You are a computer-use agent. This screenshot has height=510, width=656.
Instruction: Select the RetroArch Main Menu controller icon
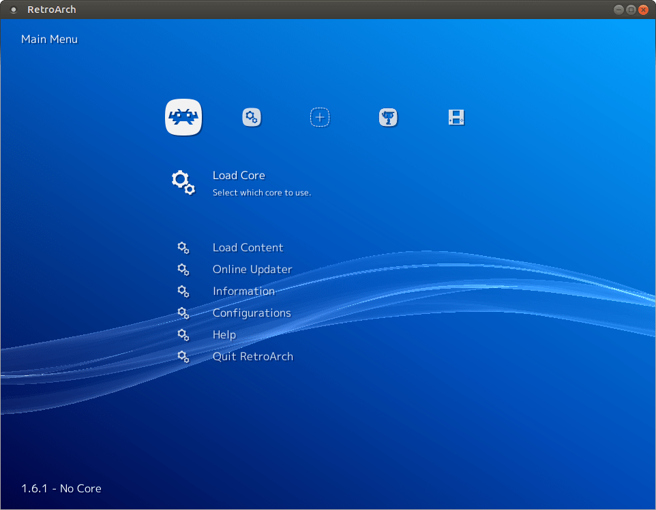click(183, 117)
